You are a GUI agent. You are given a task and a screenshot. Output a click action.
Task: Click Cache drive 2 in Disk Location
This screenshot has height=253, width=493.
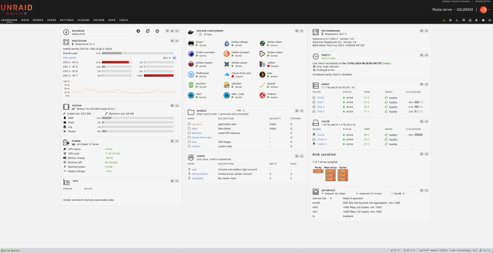343,175
